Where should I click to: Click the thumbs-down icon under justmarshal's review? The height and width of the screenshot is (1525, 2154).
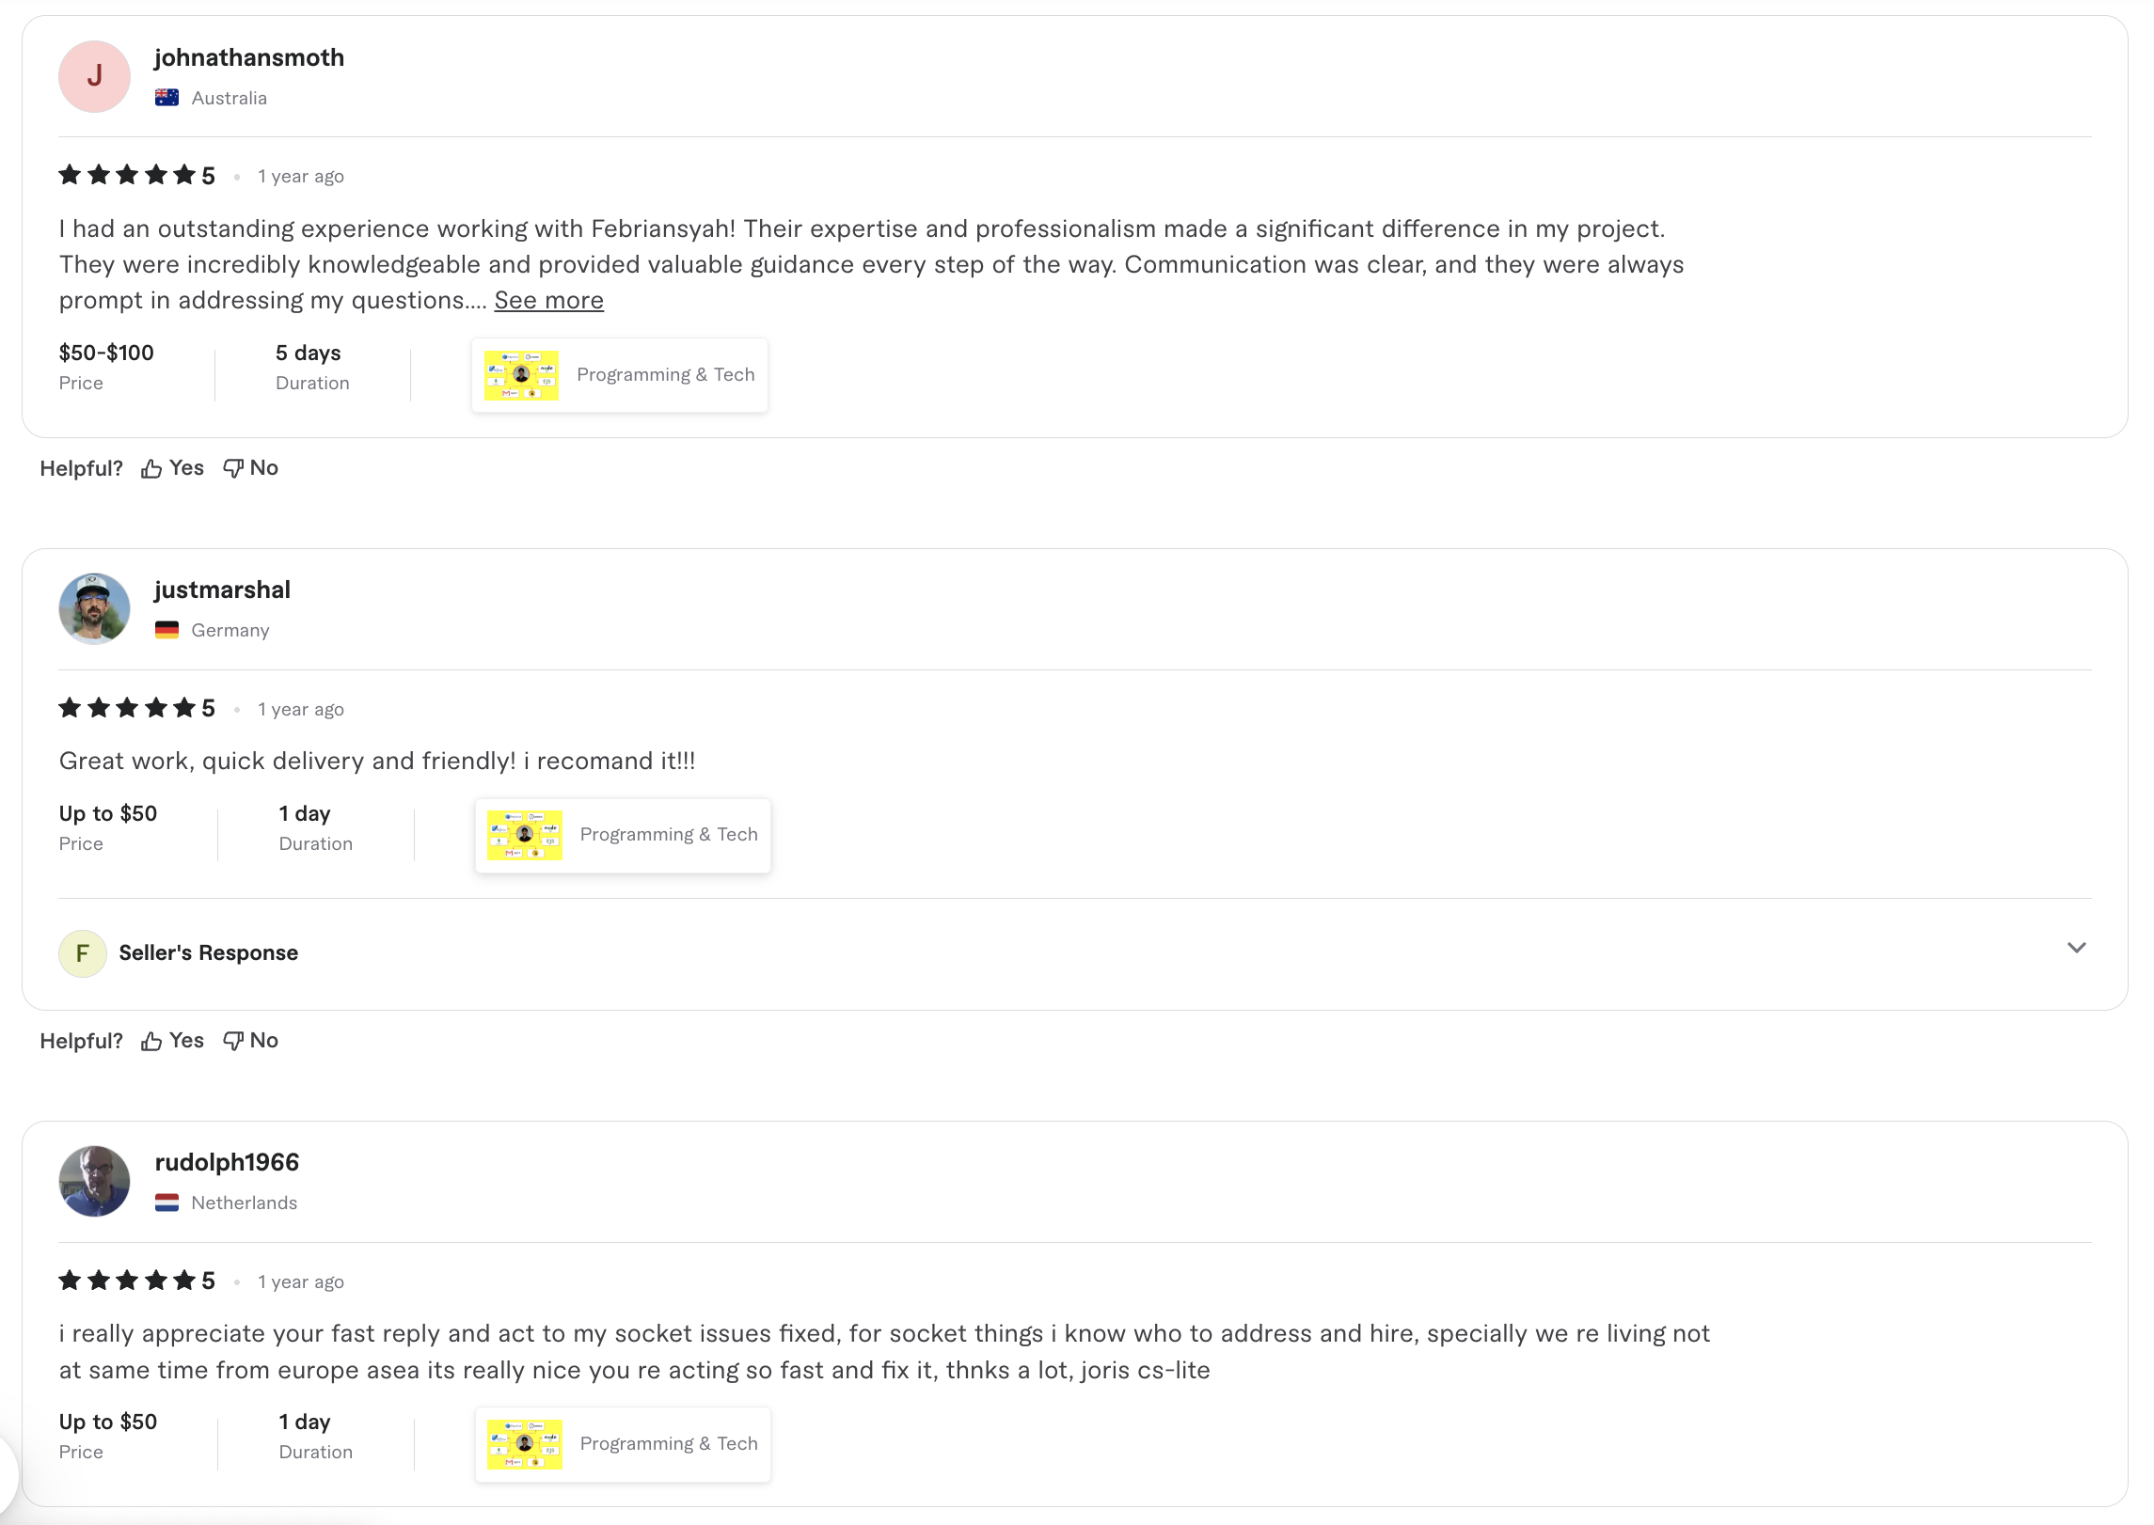point(233,1040)
